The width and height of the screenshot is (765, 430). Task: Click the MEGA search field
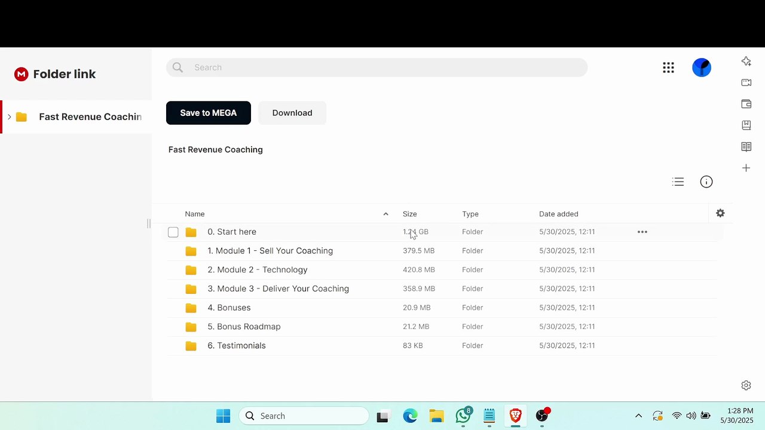click(377, 67)
